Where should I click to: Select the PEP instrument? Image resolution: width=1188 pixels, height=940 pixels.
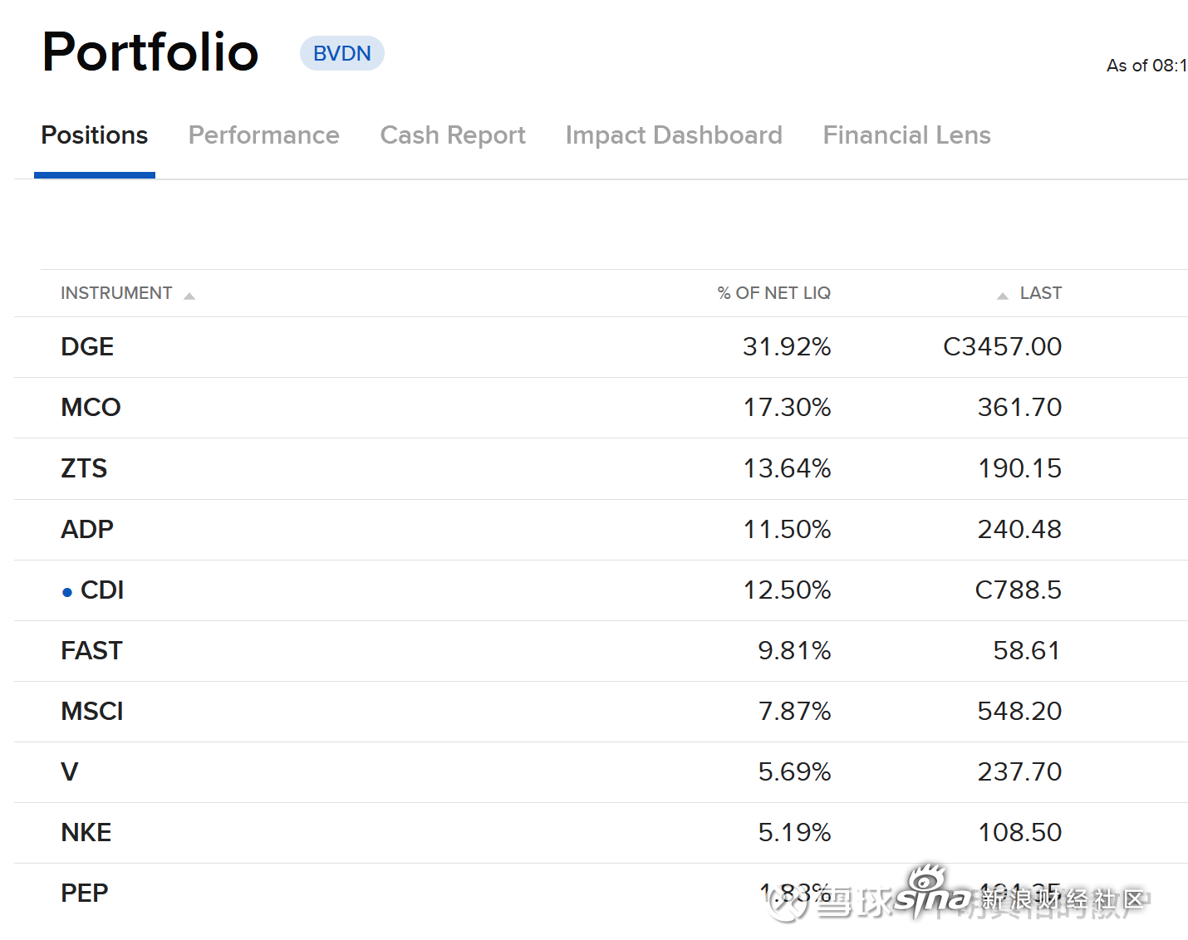pos(85,893)
